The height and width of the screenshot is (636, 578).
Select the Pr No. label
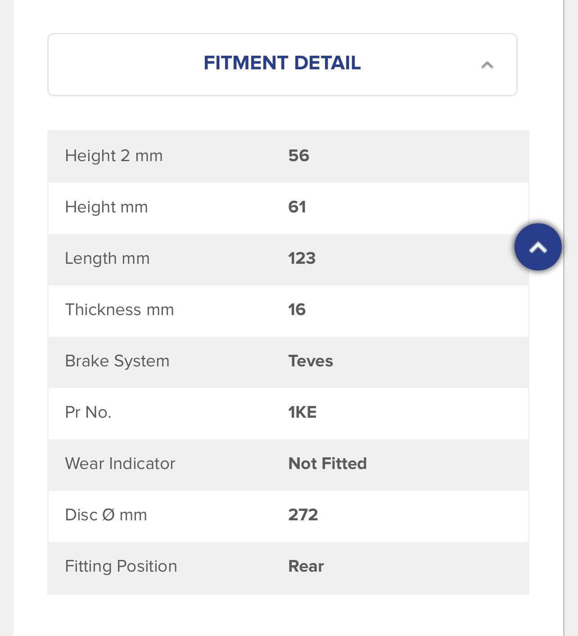coord(88,412)
